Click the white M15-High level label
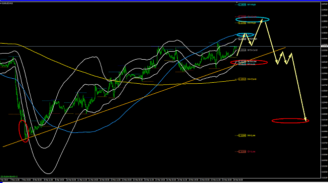This screenshot has height=183, width=328. click(252, 39)
